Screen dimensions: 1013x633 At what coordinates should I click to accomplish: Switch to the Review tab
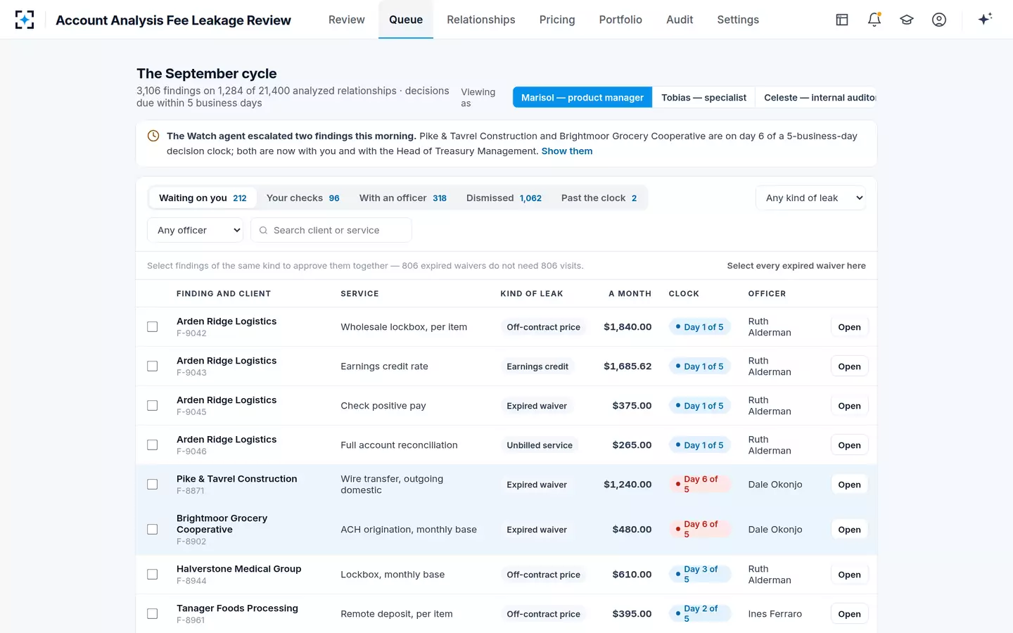pos(347,20)
